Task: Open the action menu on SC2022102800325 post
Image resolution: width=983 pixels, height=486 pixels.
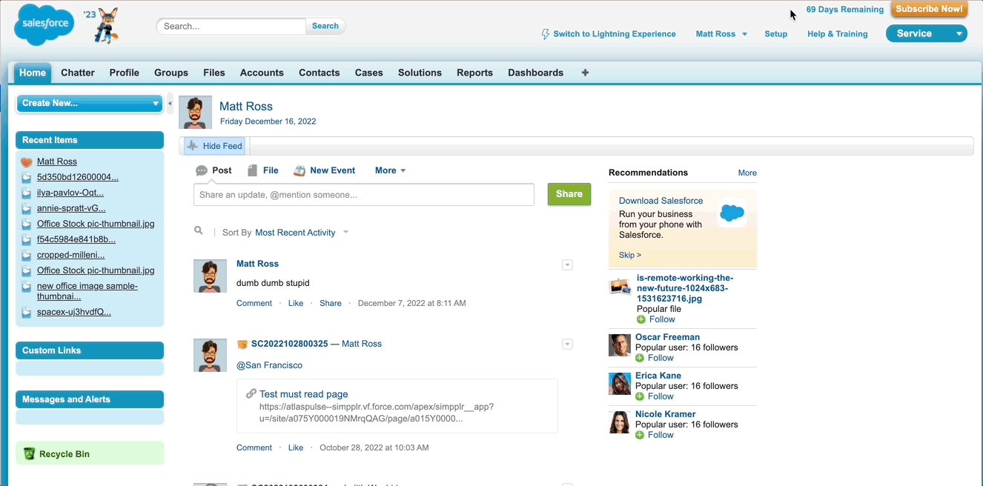Action: point(567,344)
